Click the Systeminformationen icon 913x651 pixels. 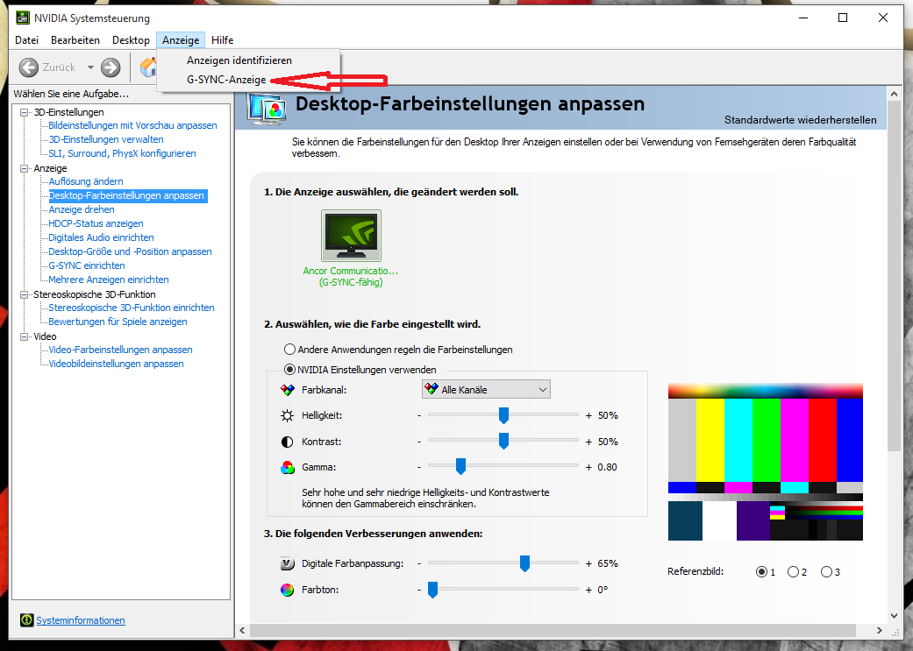27,620
